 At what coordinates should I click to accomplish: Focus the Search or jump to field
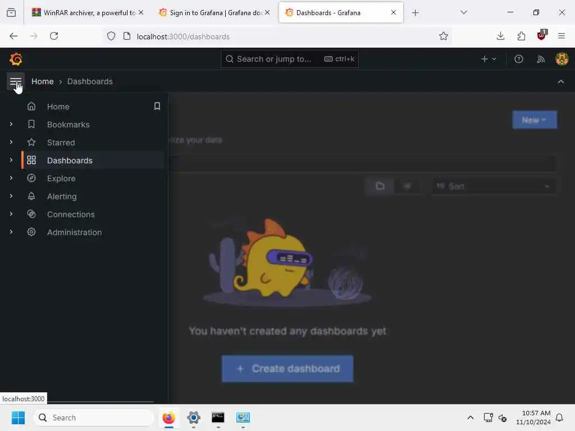click(x=289, y=59)
